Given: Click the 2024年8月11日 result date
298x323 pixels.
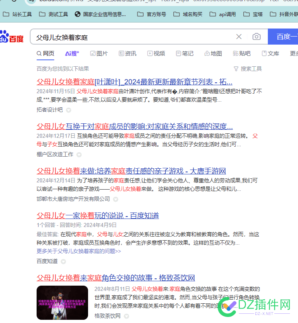Looking at the screenshot, I should 112,289.
